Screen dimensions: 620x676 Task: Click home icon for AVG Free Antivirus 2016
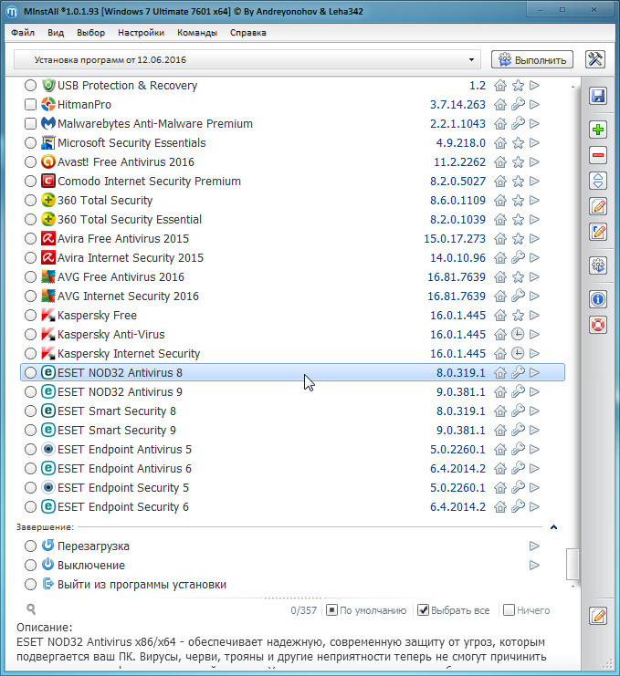pos(500,276)
